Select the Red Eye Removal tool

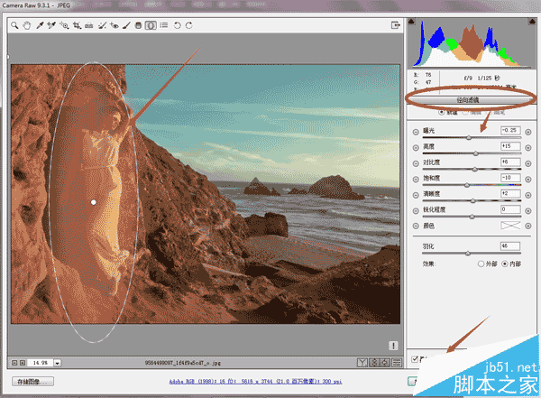click(x=115, y=25)
